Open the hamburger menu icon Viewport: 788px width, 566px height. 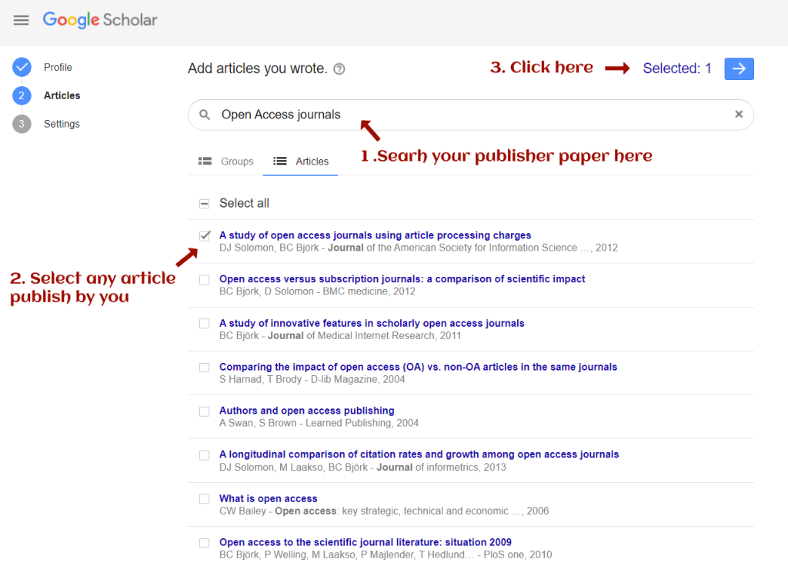tap(21, 20)
